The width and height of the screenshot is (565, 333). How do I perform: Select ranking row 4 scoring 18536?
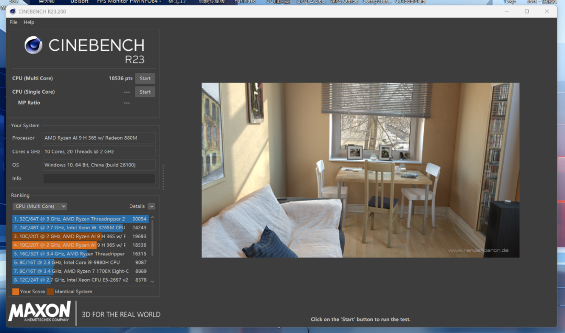pyautogui.click(x=81, y=245)
